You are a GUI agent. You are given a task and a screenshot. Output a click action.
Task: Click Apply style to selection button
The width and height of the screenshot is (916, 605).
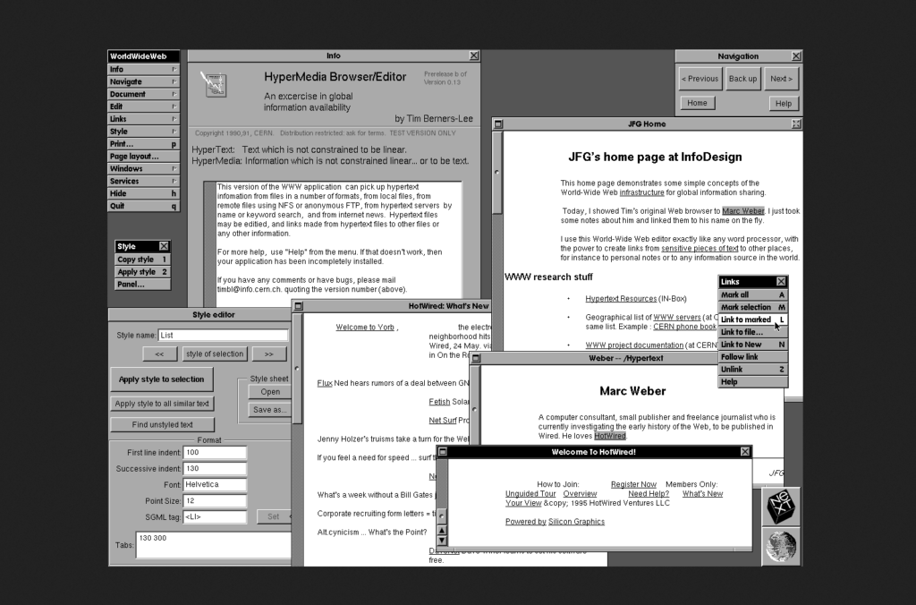tap(162, 379)
